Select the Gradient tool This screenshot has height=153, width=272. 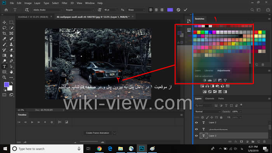[4, 56]
